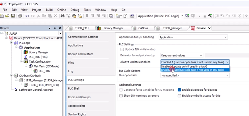Image resolution: width=249 pixels, height=116 pixels.
Task: Collapse the CANbus tree node
Action: [x=11, y=76]
